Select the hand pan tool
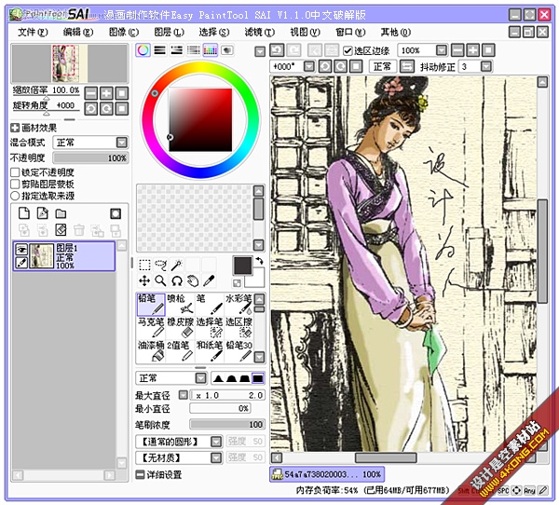Viewport: 559px width, 505px height. click(x=193, y=281)
